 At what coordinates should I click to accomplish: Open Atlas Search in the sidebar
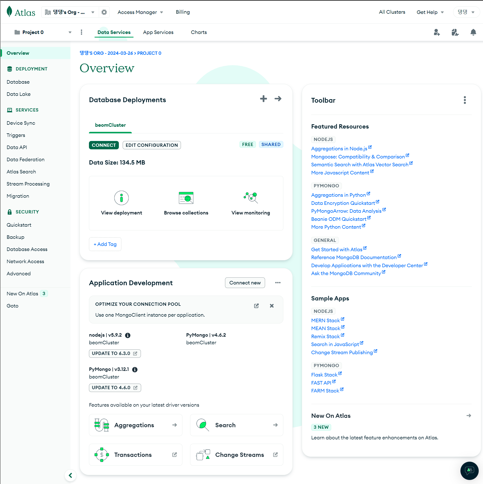21,172
